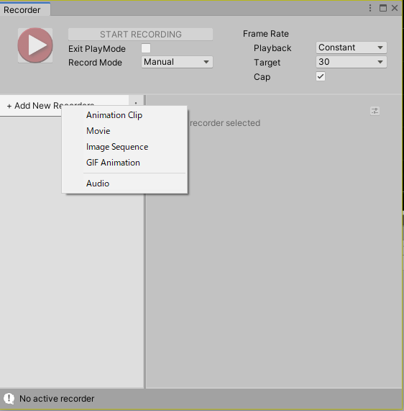Close the Recorder window
404x411 pixels.
pyautogui.click(x=395, y=8)
